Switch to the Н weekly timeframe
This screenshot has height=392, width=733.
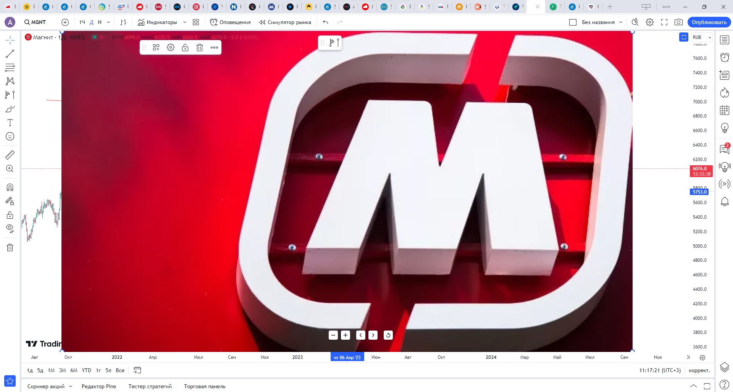[x=100, y=22]
